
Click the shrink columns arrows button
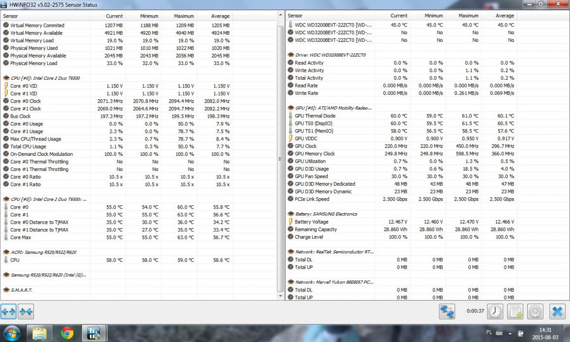(x=26, y=312)
